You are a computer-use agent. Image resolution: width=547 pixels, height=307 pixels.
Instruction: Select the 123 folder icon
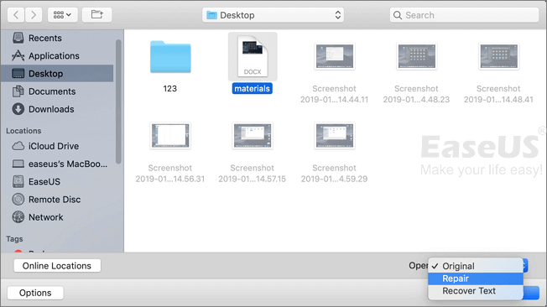(x=170, y=57)
